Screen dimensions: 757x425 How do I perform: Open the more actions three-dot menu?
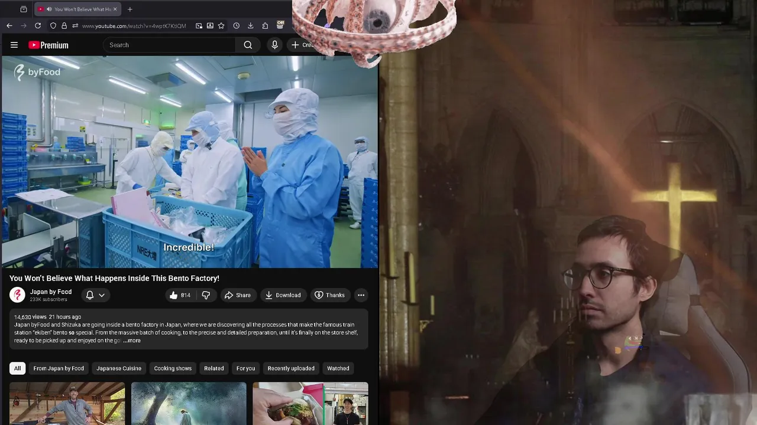click(x=361, y=295)
